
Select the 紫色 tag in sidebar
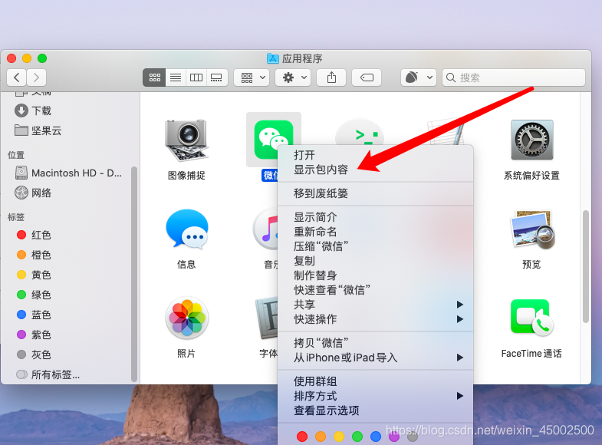[34, 335]
